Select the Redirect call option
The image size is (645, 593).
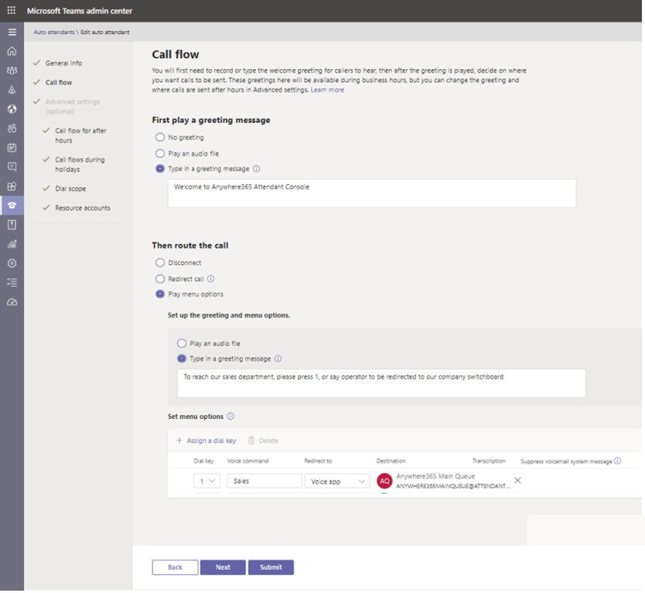(160, 279)
